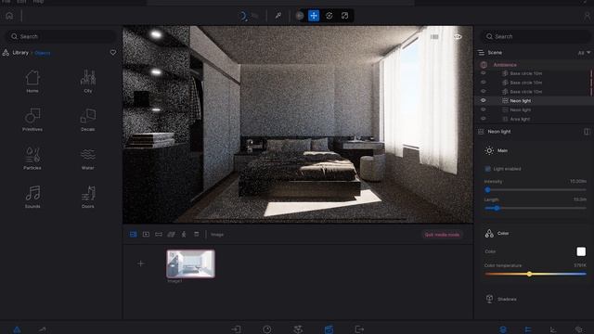This screenshot has width=594, height=334.
Task: Open the Home category in the library
Action: [32, 81]
